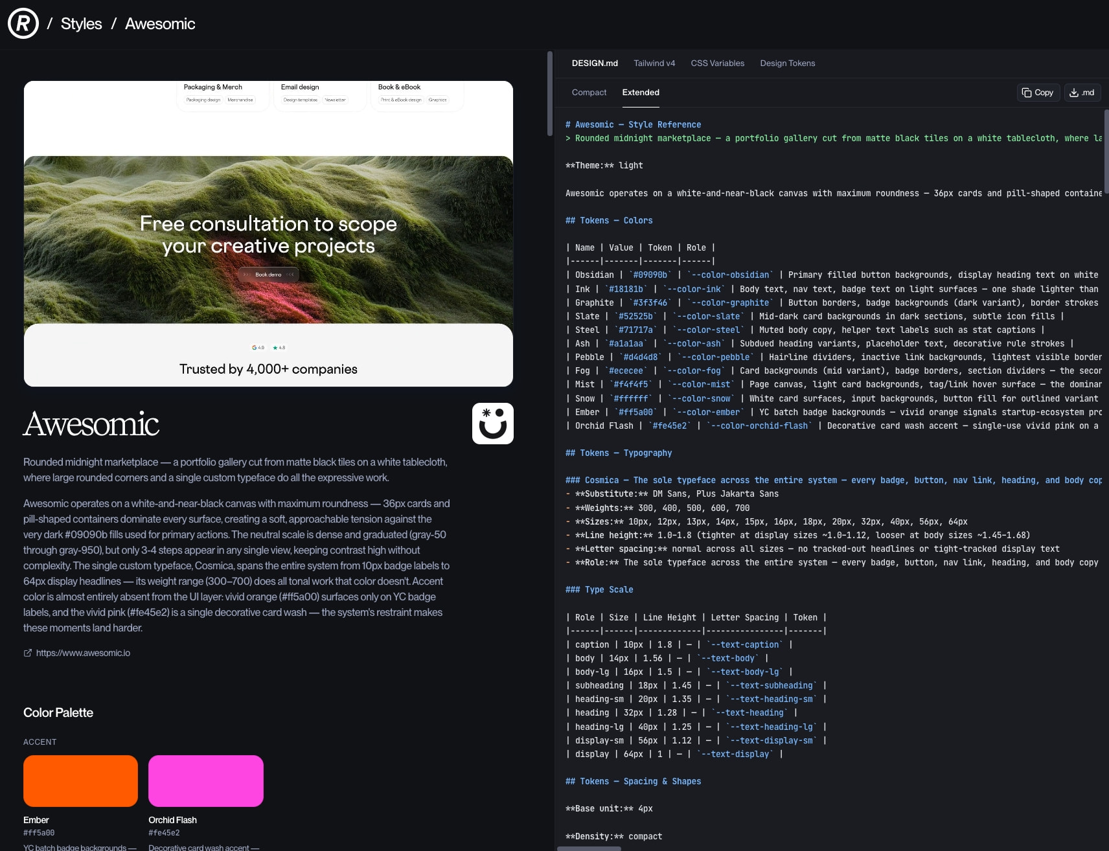The image size is (1109, 851).
Task: Click the '#09090b' Obsidian value
Action: 651,275
